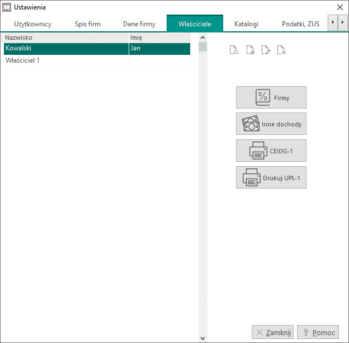Print the CEIDG-1 form
Image resolution: width=349 pixels, height=343 pixels.
271,151
